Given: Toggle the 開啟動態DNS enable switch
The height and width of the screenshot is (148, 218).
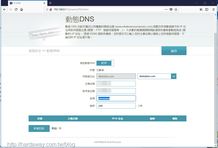Looking at the screenshot, I should tap(105, 63).
